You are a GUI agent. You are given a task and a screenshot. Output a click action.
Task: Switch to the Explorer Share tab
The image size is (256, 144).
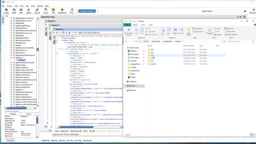pyautogui.click(x=143, y=25)
